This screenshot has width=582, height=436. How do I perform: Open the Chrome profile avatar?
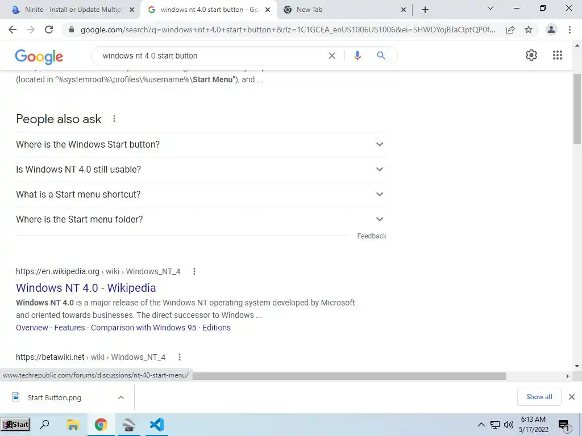551,30
